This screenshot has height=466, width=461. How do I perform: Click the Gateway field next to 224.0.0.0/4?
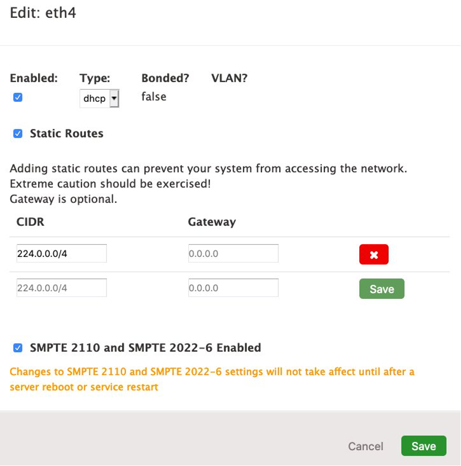(x=233, y=253)
